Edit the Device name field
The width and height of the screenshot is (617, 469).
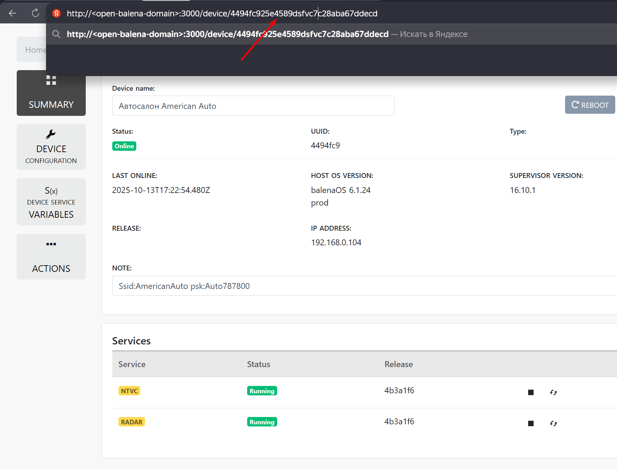pos(253,106)
